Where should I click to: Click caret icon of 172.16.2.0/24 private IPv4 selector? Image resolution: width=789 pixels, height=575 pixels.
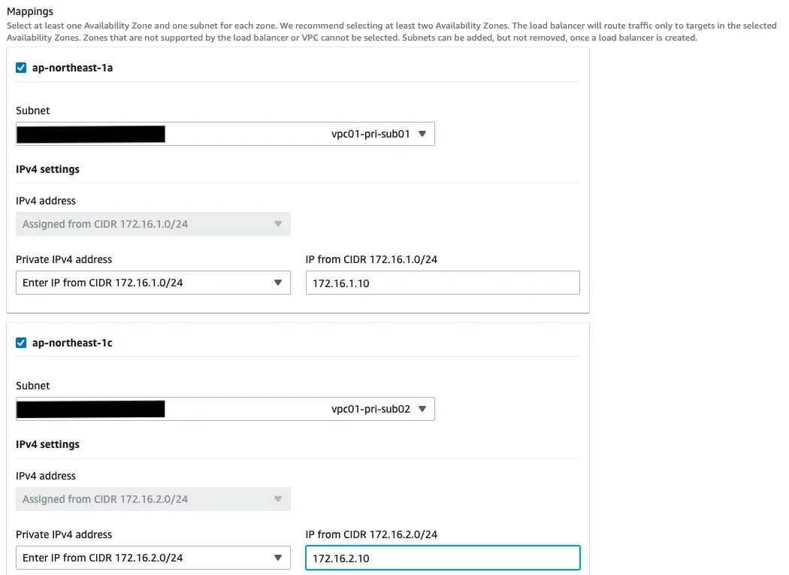click(x=278, y=558)
